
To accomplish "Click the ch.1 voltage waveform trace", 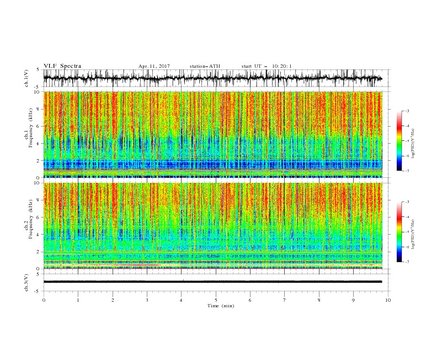I will [x=212, y=78].
